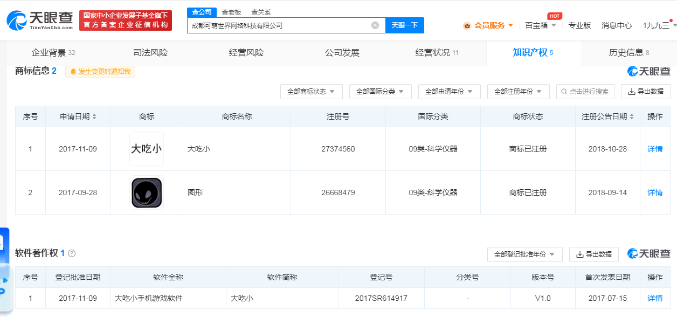The width and height of the screenshot is (677, 317).
Task: Select the 查老板 search mode
Action: pos(232,12)
